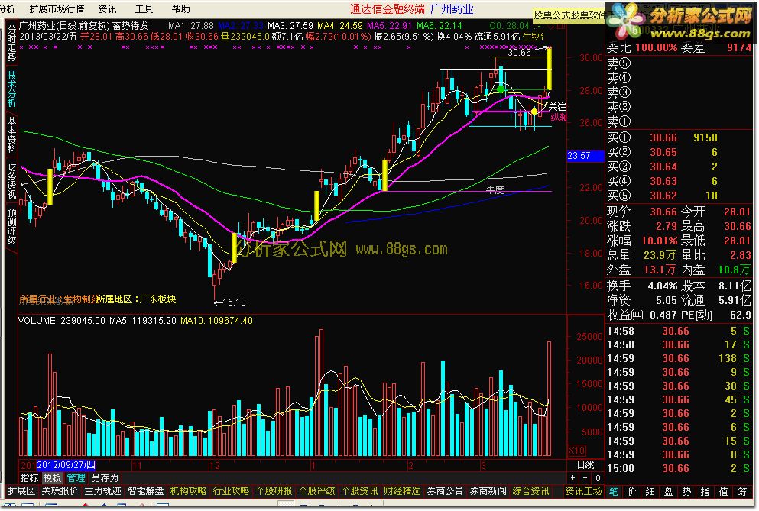The image size is (759, 511).
Task: Select the 势 trend tab
Action: (x=687, y=491)
